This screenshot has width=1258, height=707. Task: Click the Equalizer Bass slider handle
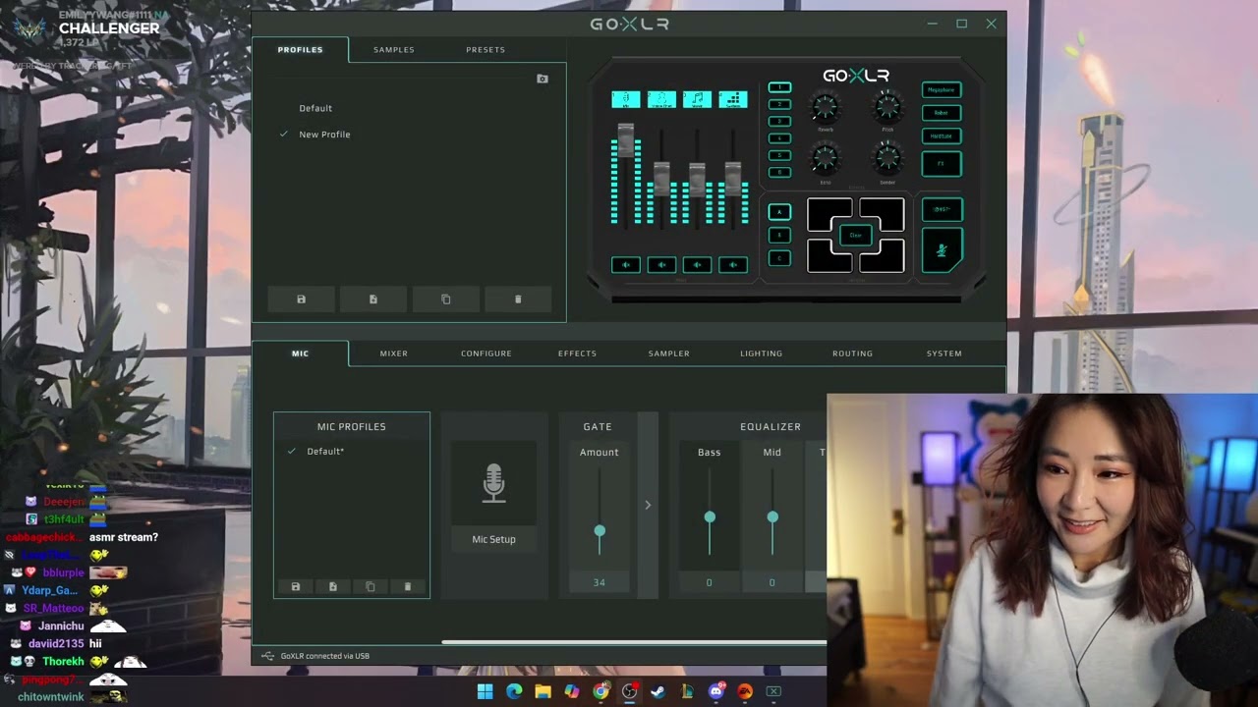710,517
